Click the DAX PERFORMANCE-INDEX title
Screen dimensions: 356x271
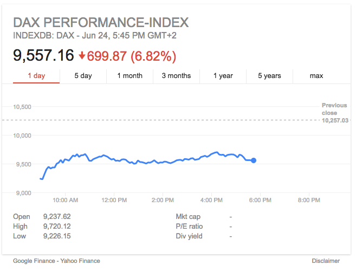pyautogui.click(x=101, y=23)
